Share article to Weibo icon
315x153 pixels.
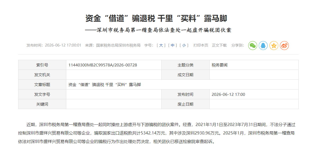coord(284,46)
